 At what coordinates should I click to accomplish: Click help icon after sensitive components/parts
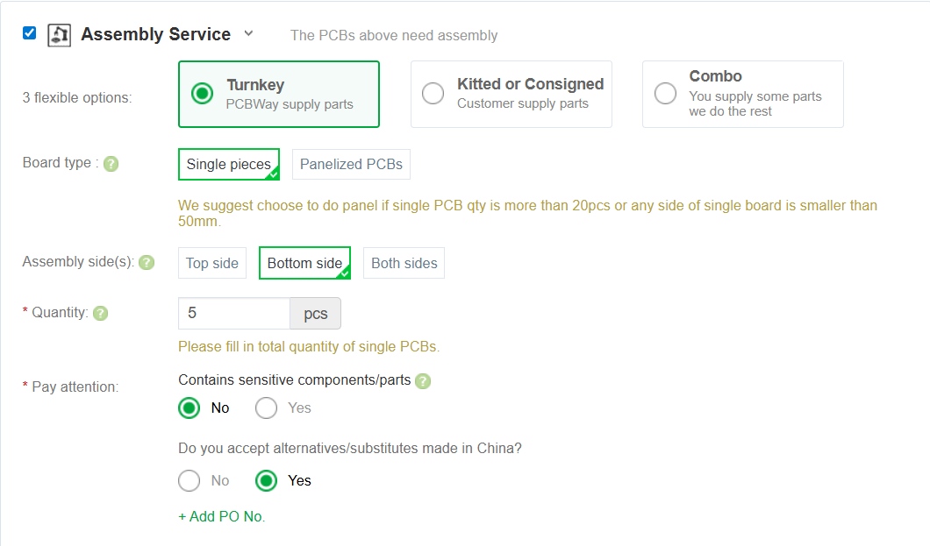click(423, 380)
